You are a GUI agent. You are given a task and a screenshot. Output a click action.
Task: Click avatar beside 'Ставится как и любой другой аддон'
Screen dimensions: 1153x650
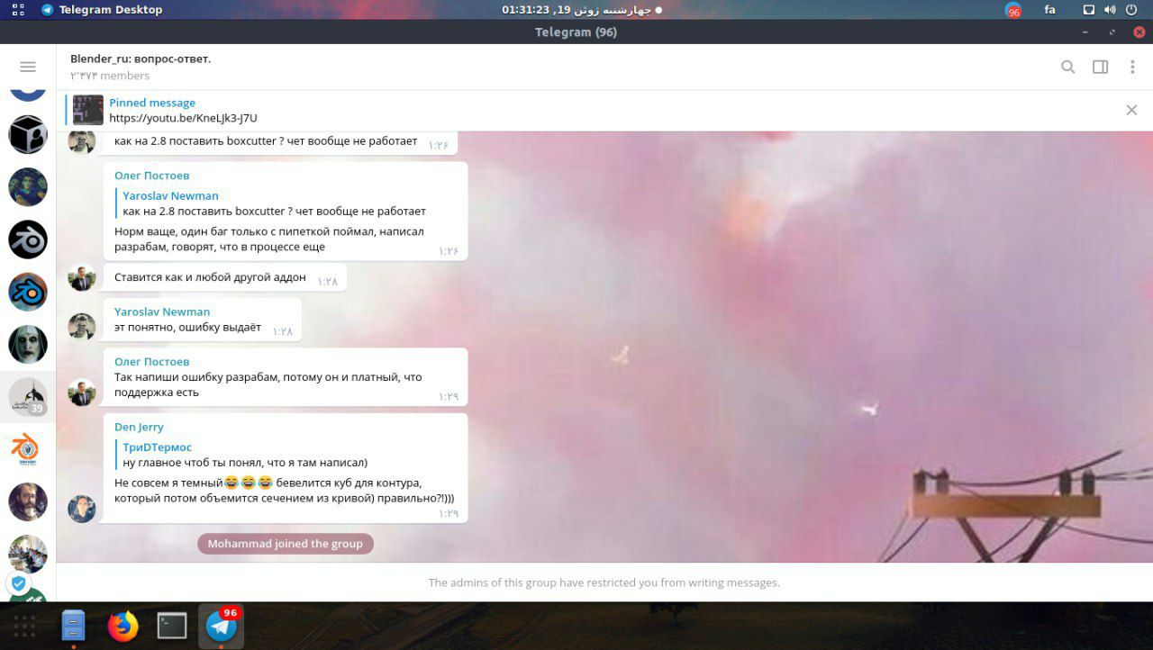click(x=82, y=277)
